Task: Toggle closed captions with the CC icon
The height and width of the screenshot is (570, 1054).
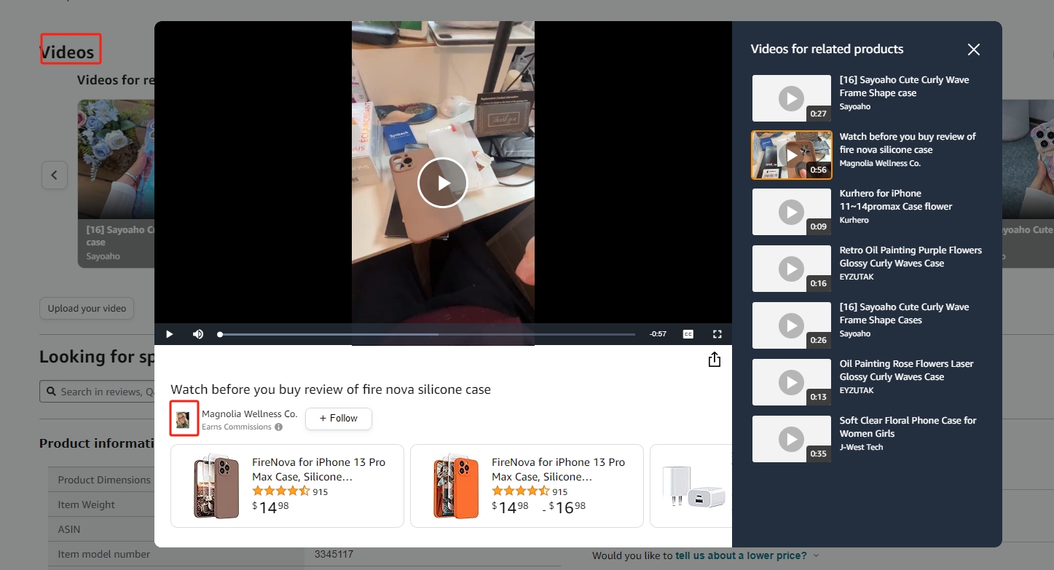Action: pyautogui.click(x=688, y=334)
